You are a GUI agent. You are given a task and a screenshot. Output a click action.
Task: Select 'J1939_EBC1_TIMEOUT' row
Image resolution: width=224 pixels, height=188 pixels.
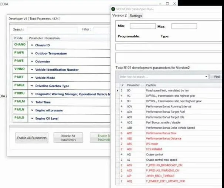[x=169, y=176]
